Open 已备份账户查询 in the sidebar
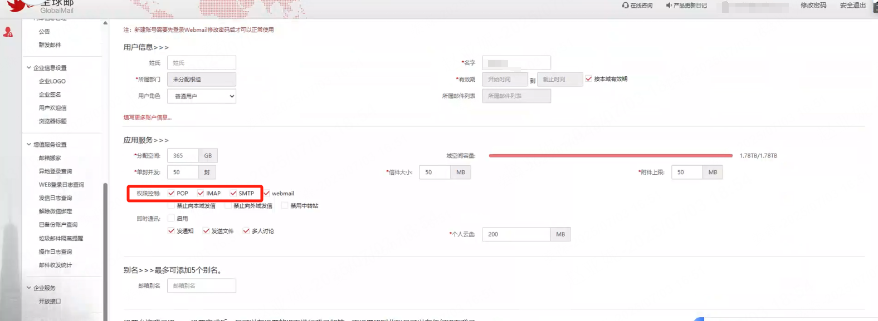878x321 pixels. [x=58, y=225]
